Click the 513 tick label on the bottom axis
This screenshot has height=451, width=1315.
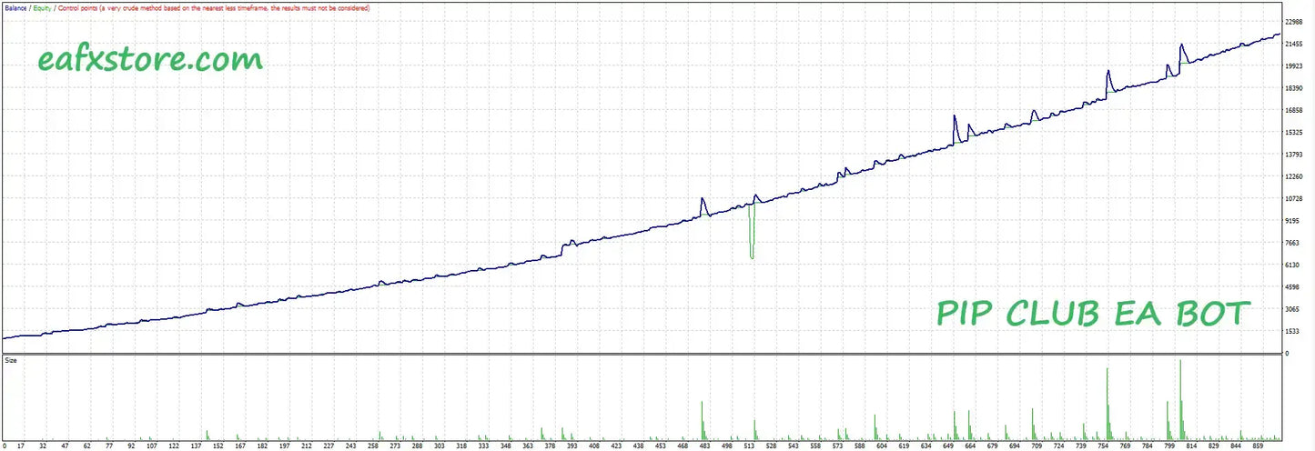pos(749,446)
